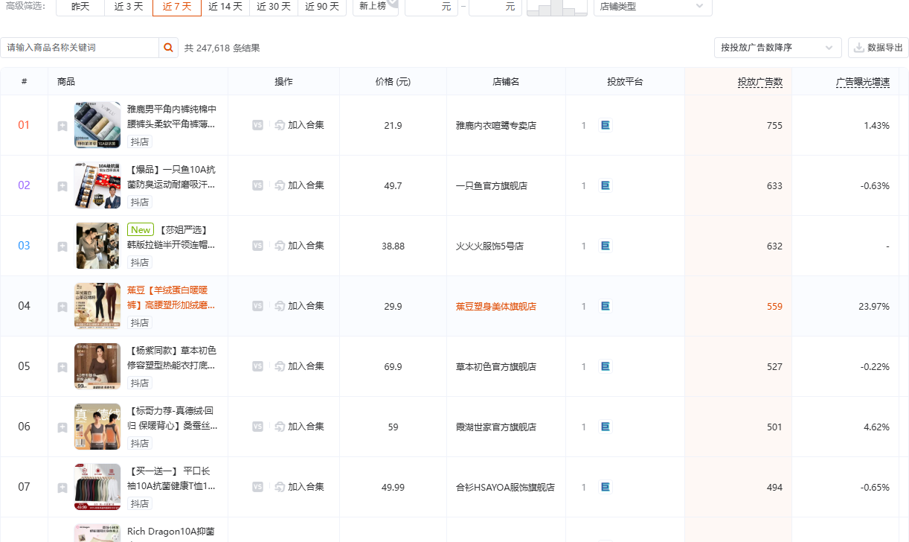
Task: Click platform icon in 草本初色官方旗舰店 row
Action: (605, 366)
